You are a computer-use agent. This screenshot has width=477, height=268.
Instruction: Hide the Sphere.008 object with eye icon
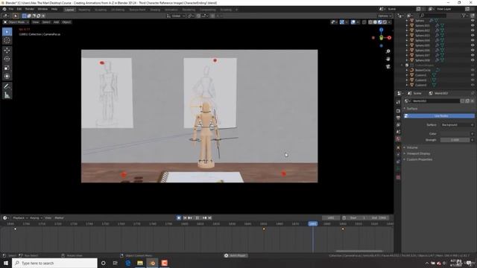(x=473, y=60)
